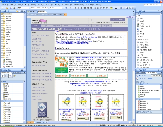Open the オプション dropdown button
The width and height of the screenshot is (163, 127).
(x=156, y=76)
